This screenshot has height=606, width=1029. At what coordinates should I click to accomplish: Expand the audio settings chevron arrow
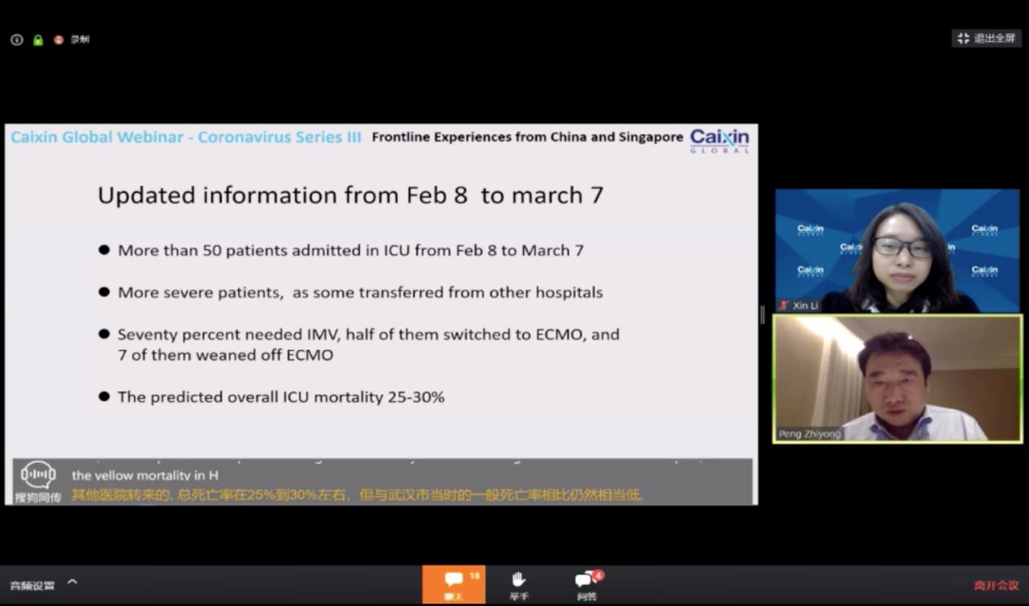pyautogui.click(x=72, y=582)
